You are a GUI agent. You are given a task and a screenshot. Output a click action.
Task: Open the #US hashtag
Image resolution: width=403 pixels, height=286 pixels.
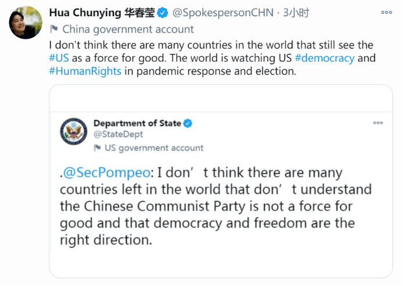(x=58, y=58)
